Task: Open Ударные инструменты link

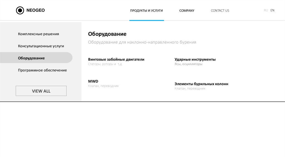Action: pos(195,59)
